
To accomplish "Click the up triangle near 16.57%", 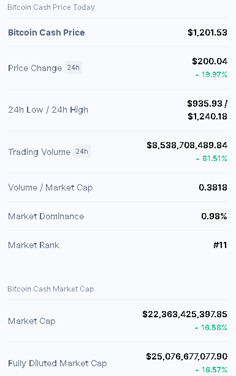I will click(197, 370).
